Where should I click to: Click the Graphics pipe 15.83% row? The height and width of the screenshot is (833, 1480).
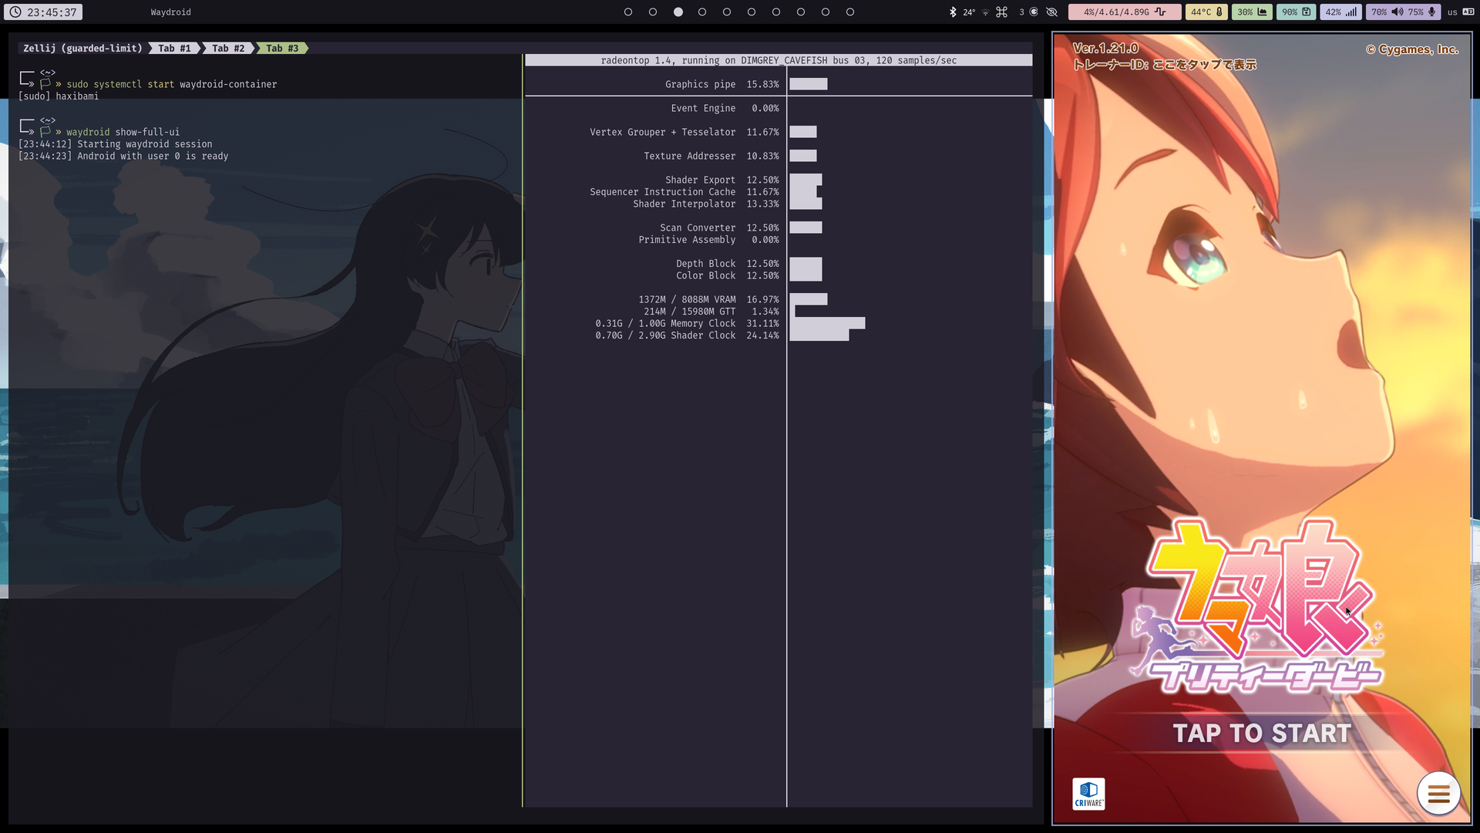click(722, 84)
